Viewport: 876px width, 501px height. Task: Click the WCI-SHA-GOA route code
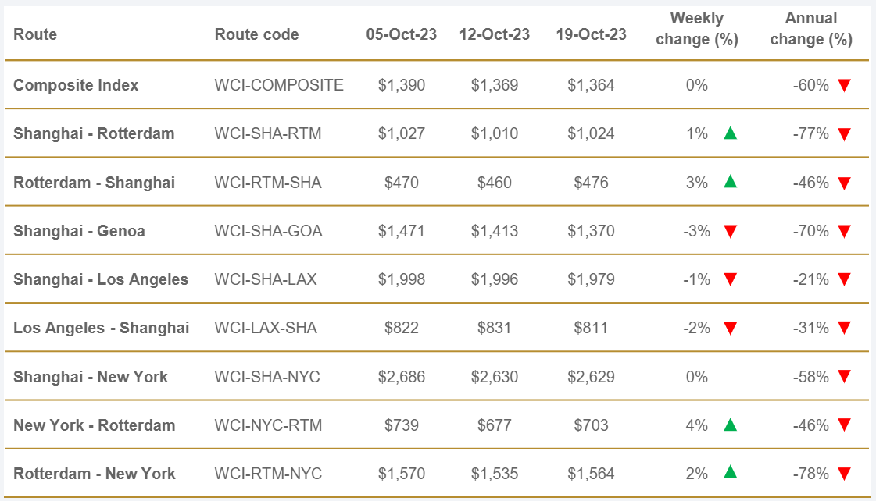point(268,231)
